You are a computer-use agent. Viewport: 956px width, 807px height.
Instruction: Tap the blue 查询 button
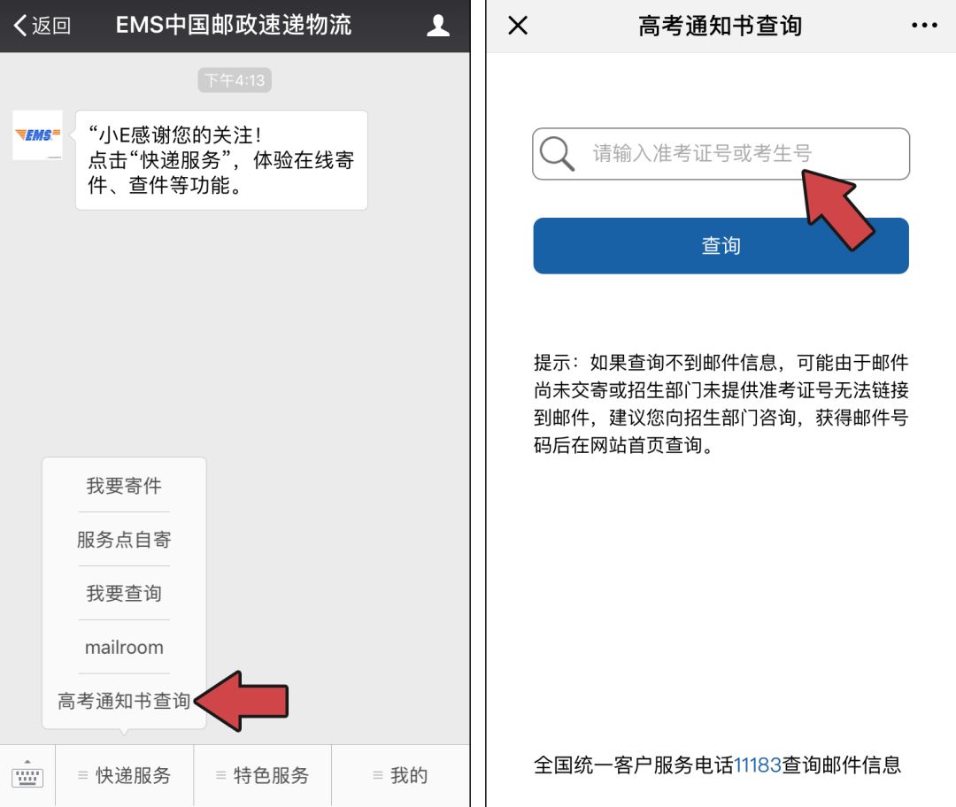point(721,246)
